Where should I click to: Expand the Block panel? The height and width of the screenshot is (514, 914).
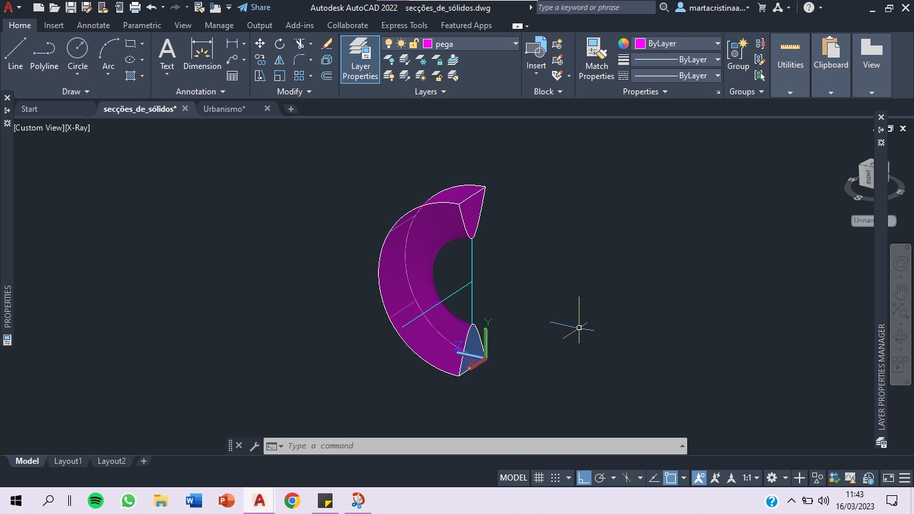tap(548, 92)
